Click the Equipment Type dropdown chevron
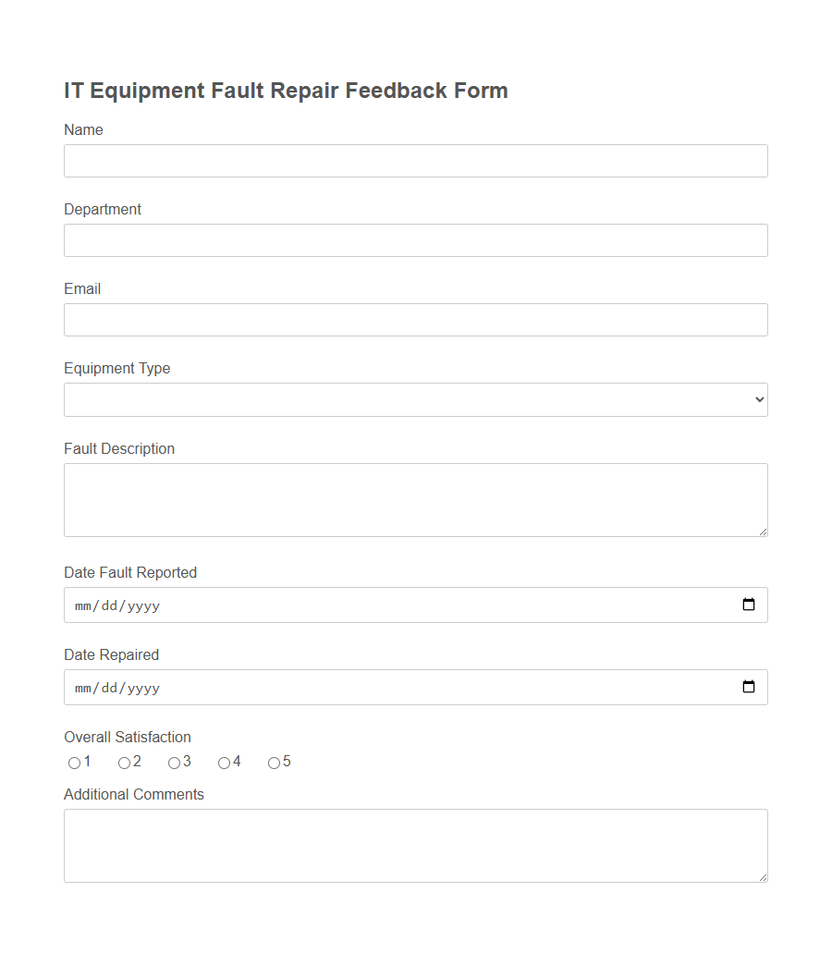The height and width of the screenshot is (953, 832). tap(758, 399)
